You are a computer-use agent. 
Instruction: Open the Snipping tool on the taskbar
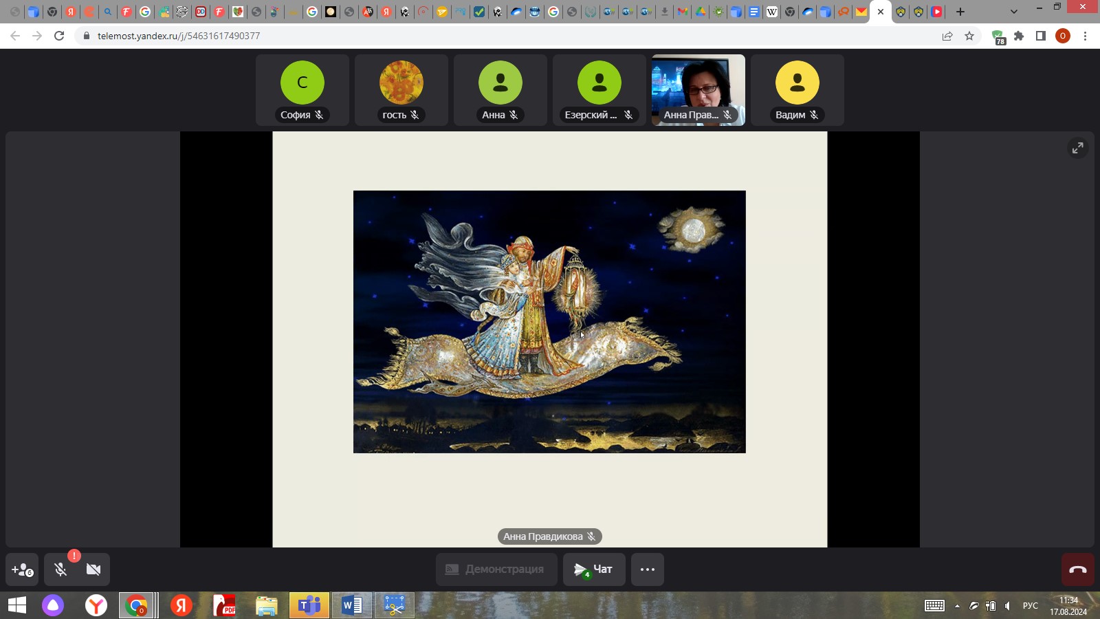[395, 605]
